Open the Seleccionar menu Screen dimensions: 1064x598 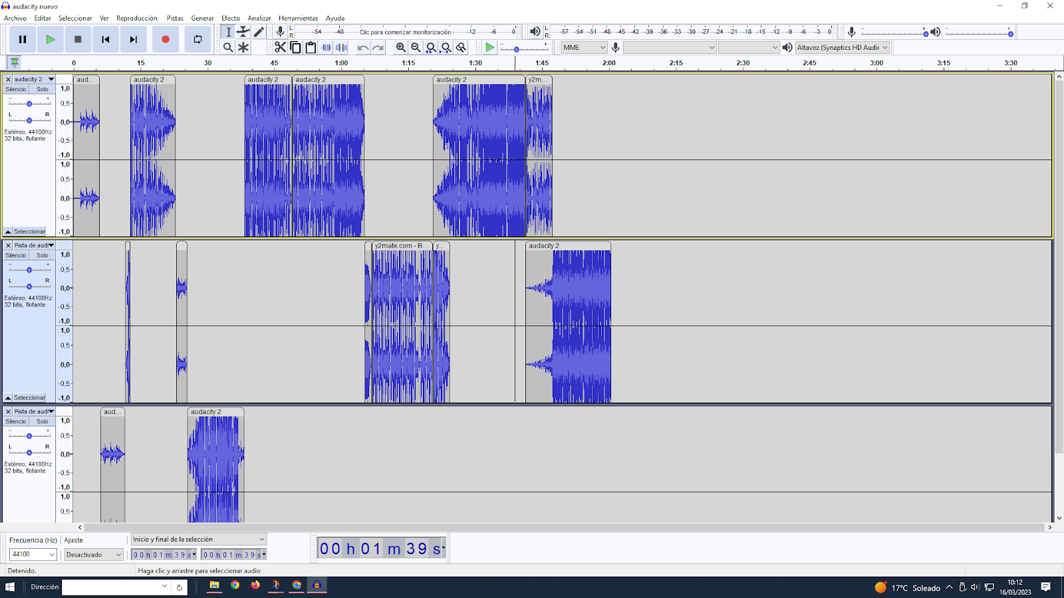[75, 18]
